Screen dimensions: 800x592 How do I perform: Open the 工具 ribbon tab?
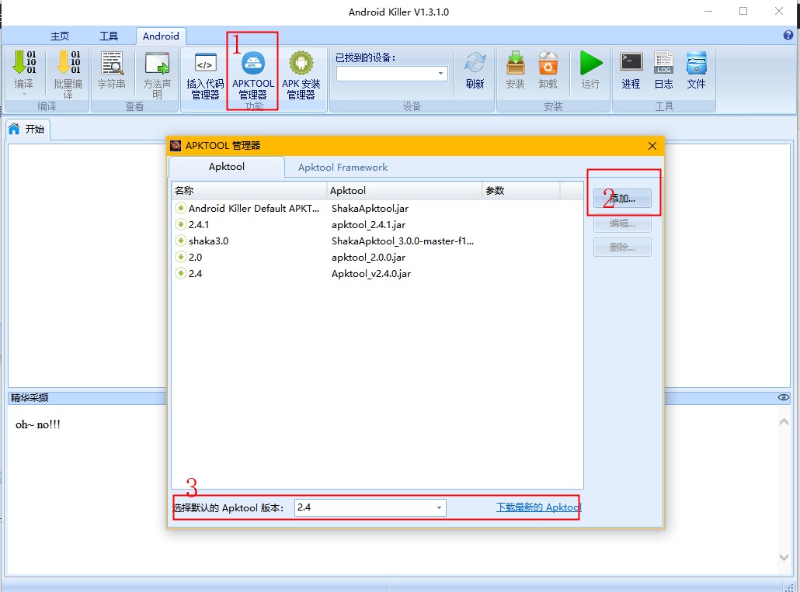[x=109, y=36]
